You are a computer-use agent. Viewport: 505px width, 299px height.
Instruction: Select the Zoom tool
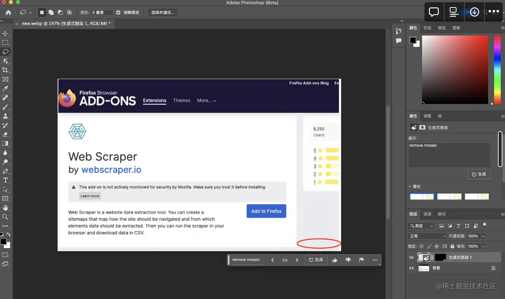pos(5,217)
